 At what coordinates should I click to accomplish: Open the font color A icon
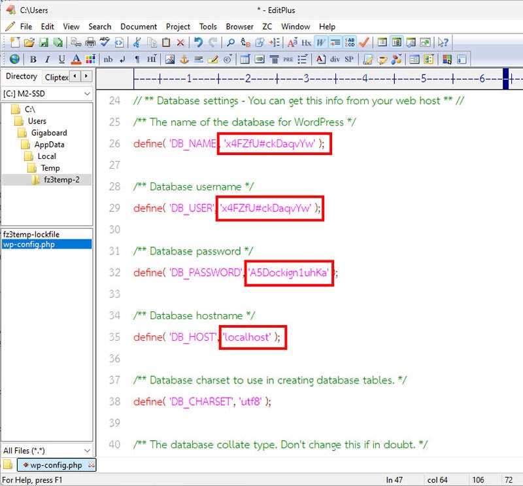pos(76,59)
